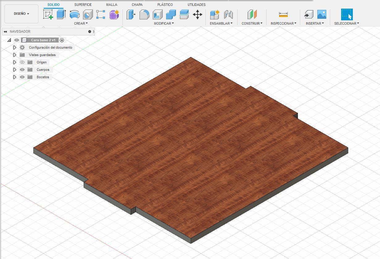
Task: Switch to the PLÁSTICO tab
Action: click(165, 5)
